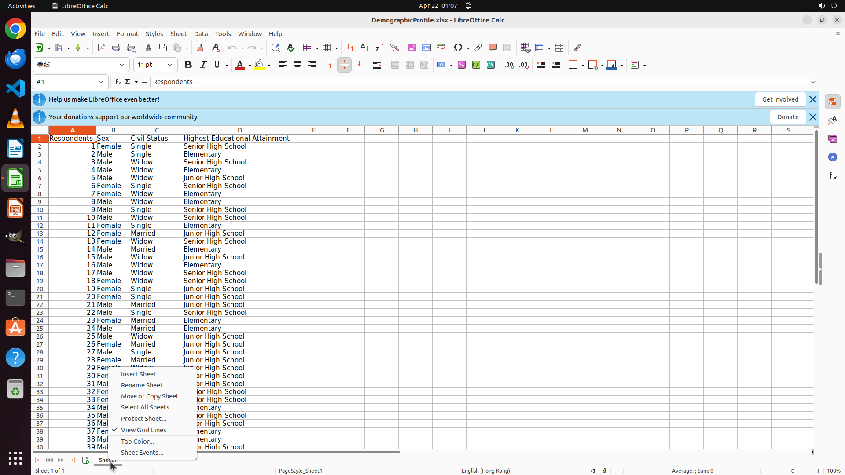
Task: Toggle View Grid Lines in context menu
Action: [x=143, y=430]
